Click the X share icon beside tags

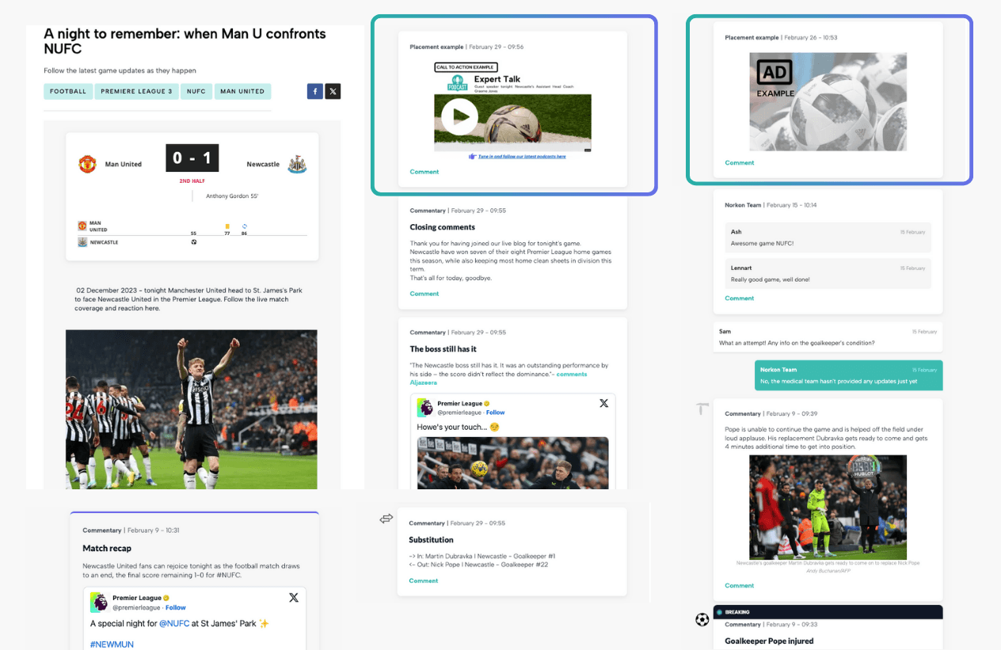point(333,91)
